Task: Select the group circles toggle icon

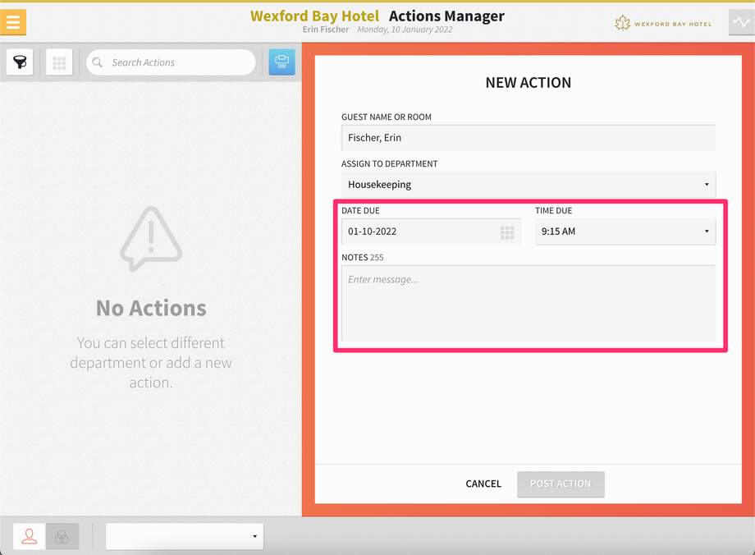Action: [x=62, y=536]
